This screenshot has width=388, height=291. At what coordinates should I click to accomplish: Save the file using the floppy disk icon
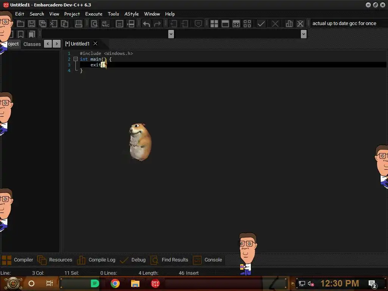click(x=31, y=24)
